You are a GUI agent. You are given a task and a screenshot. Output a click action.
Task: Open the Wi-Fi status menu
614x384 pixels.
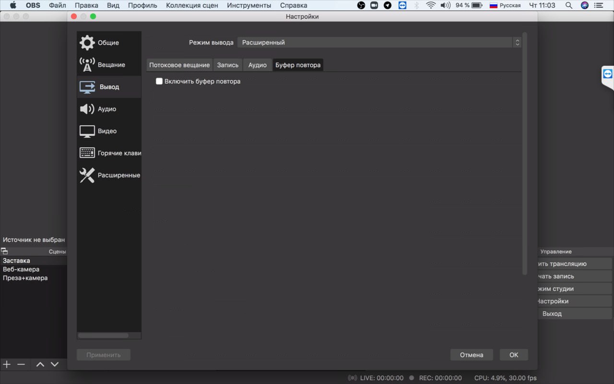pos(431,5)
